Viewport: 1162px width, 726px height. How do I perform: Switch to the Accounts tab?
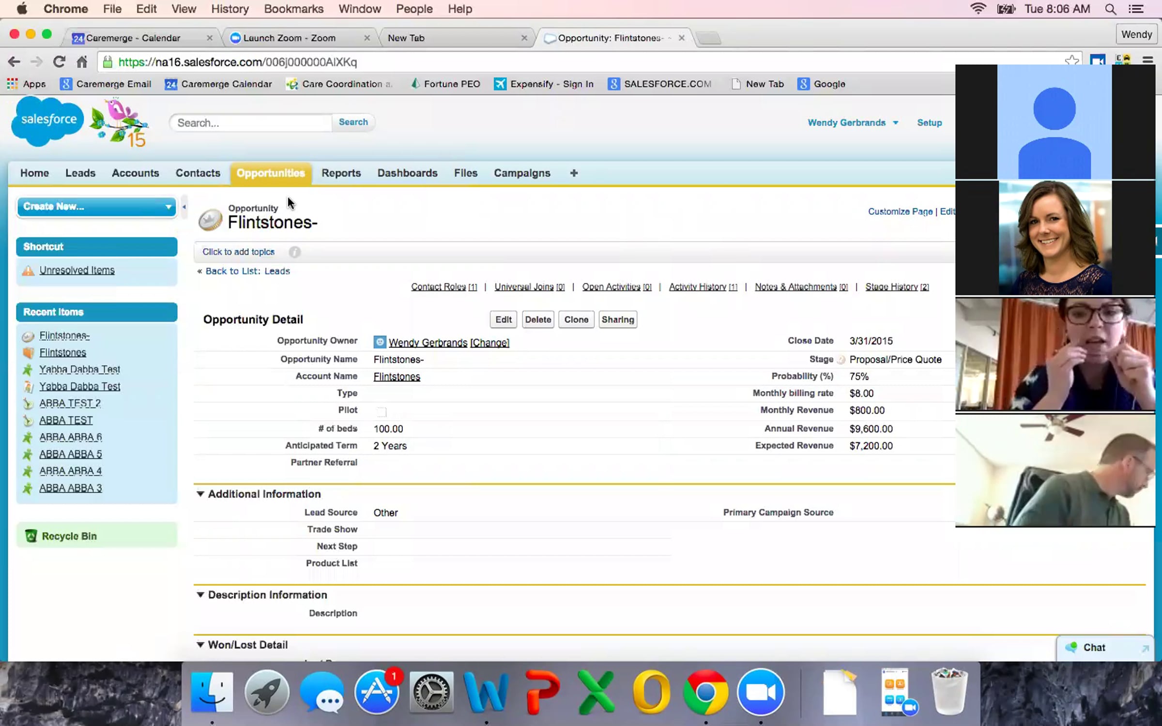[135, 173]
